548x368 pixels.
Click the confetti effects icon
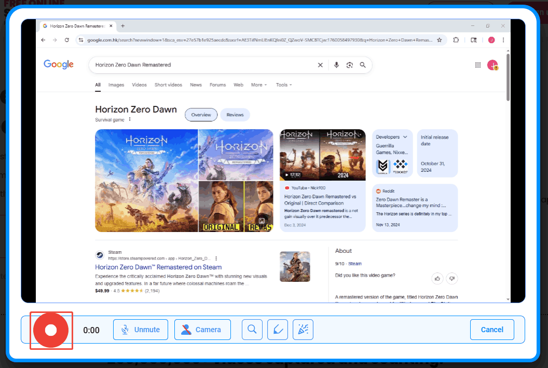coord(303,330)
